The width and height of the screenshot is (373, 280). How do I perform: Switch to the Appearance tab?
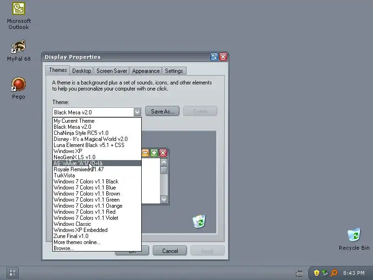(x=146, y=71)
